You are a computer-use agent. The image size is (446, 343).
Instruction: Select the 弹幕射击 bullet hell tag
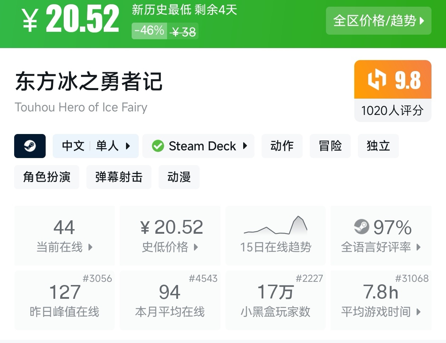(119, 177)
